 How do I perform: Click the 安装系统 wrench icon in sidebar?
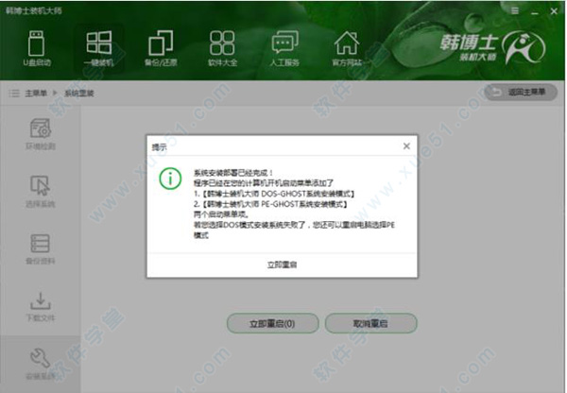[x=40, y=358]
